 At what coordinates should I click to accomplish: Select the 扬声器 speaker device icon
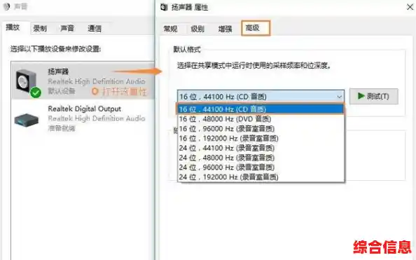27,83
